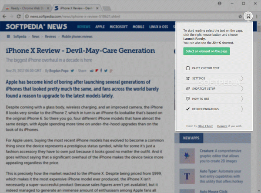Click the Creature app thumbnail
The width and height of the screenshot is (261, 193).
pyautogui.click(x=187, y=156)
